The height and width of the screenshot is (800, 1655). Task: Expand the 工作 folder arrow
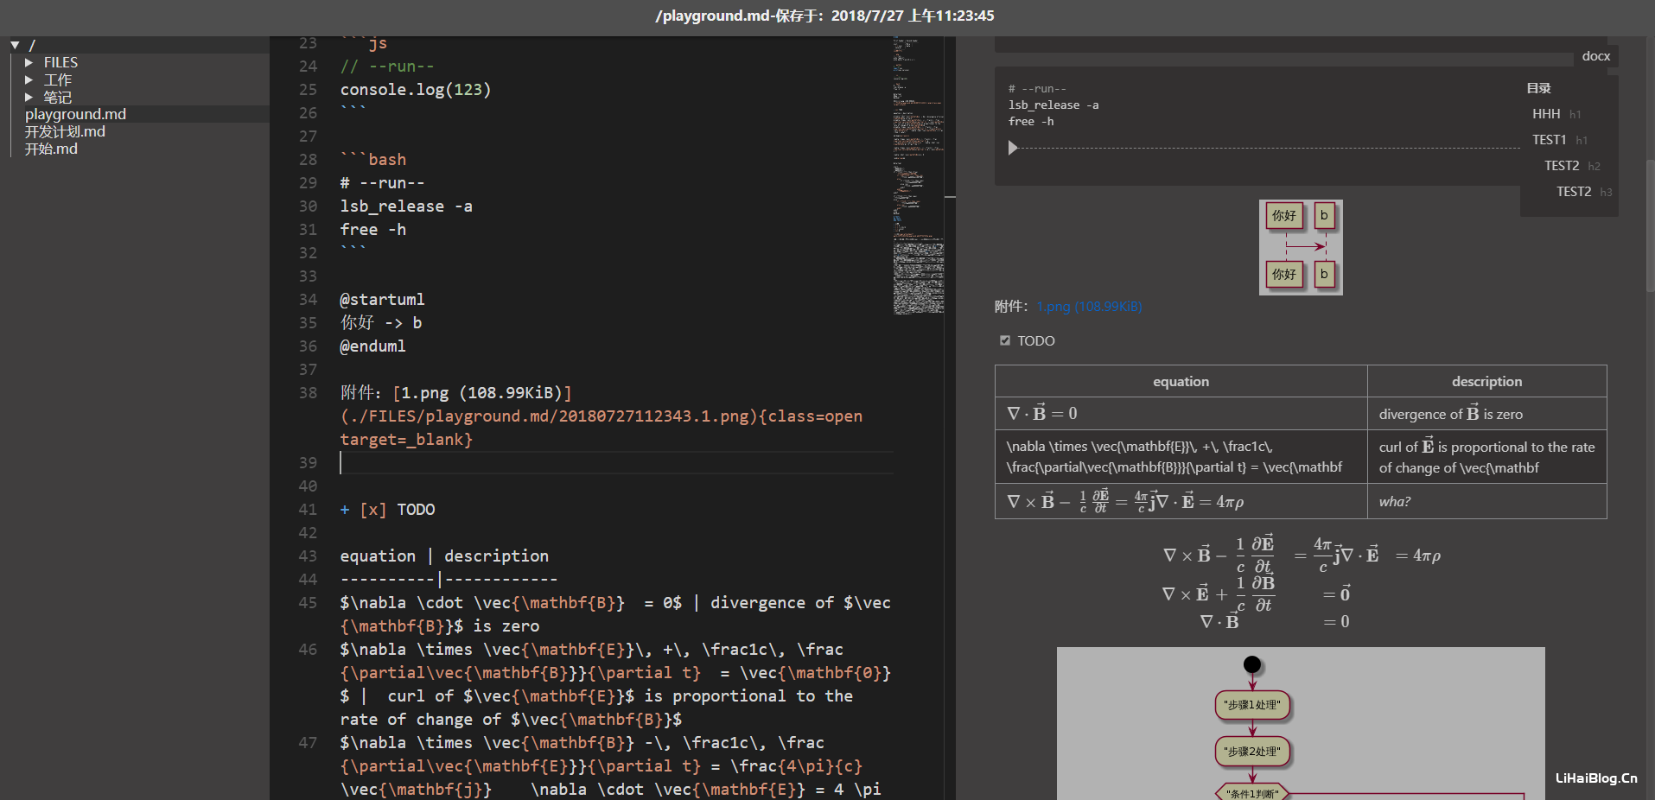tap(29, 80)
